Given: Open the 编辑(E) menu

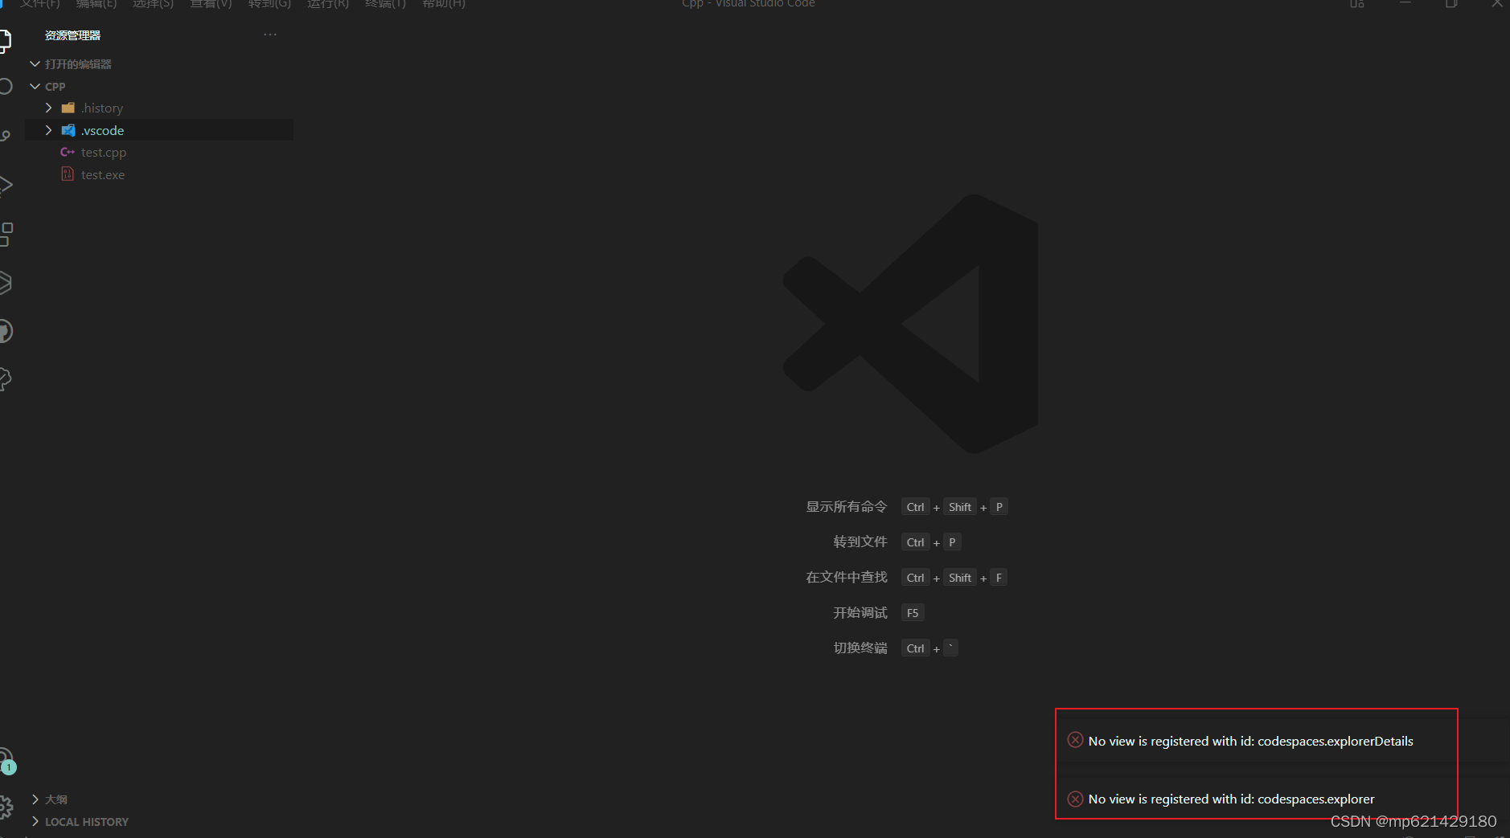Looking at the screenshot, I should (96, 3).
